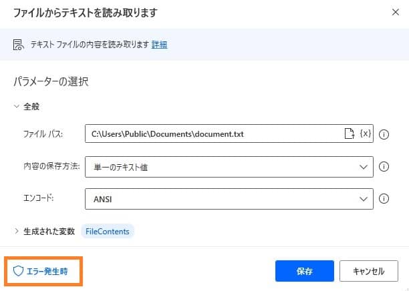Click info icon beside ファイル パス field
This screenshot has width=409, height=291.
click(384, 134)
